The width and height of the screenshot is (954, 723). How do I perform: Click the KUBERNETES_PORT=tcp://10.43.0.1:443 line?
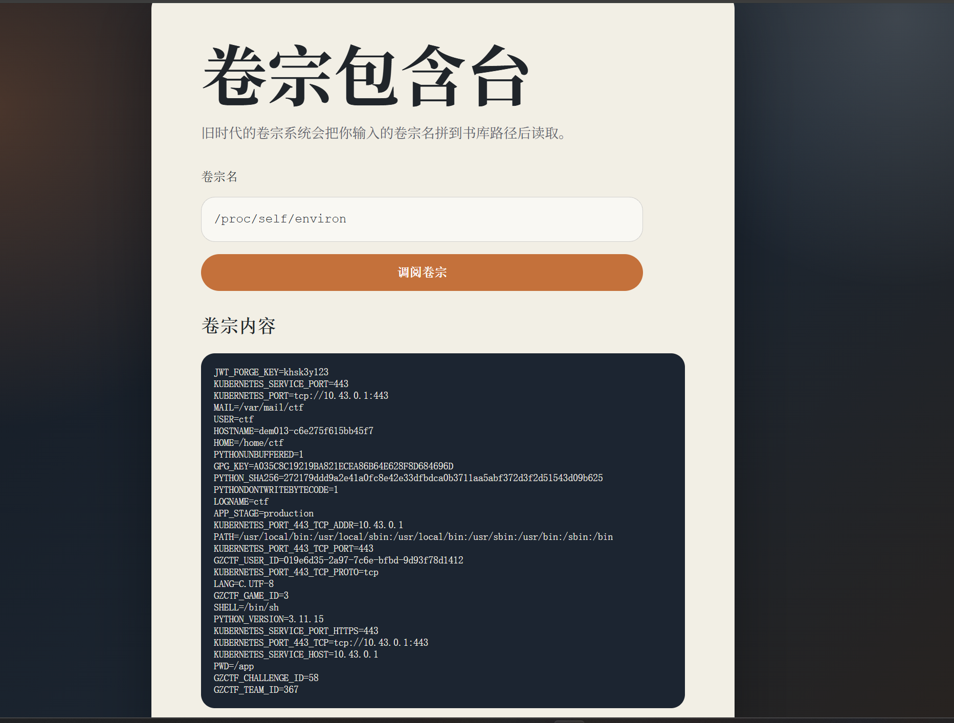coord(301,396)
